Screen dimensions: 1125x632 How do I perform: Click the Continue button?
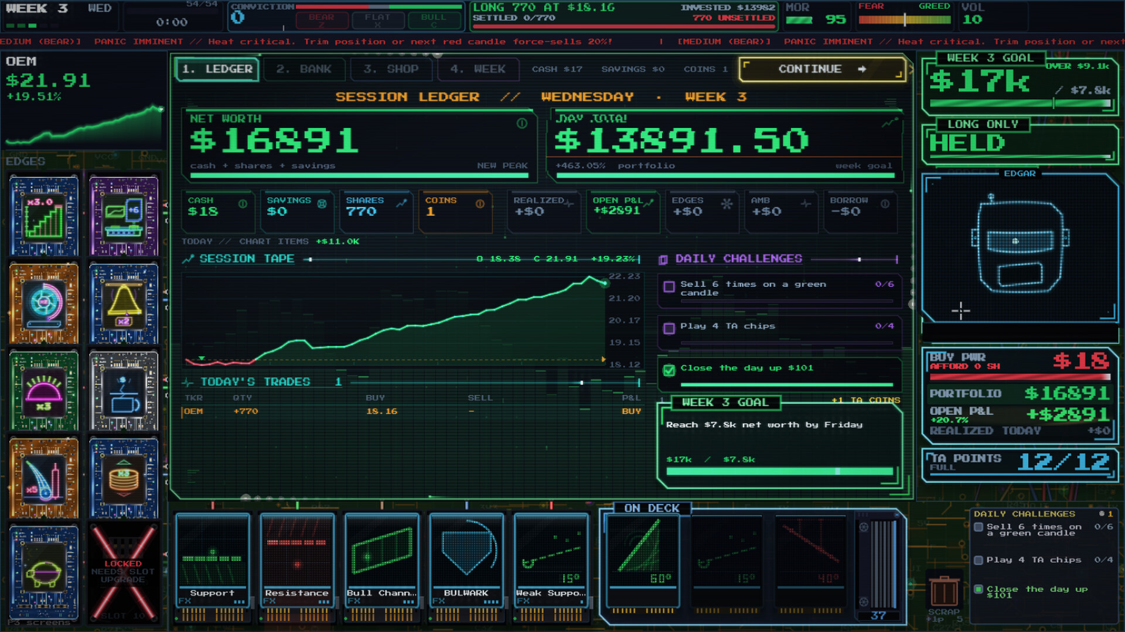point(821,69)
